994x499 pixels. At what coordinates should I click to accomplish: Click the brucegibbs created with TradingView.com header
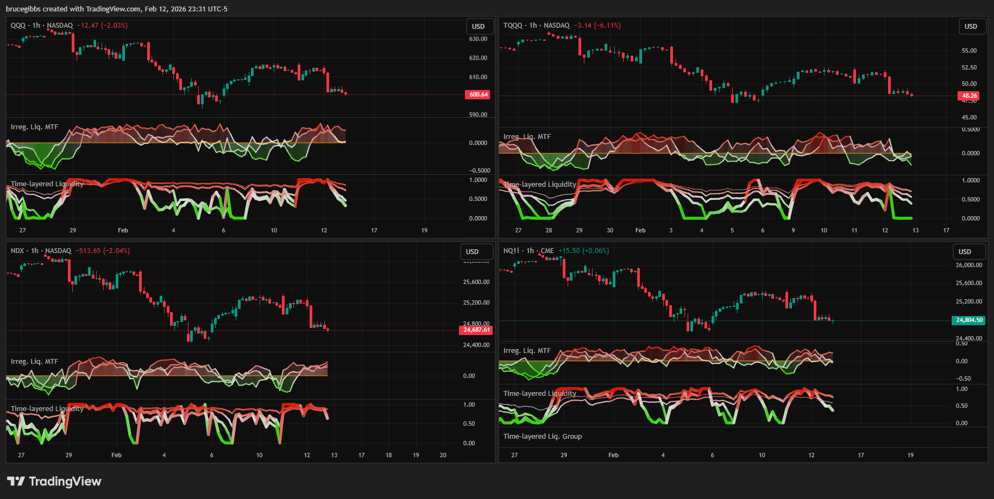tap(116, 9)
